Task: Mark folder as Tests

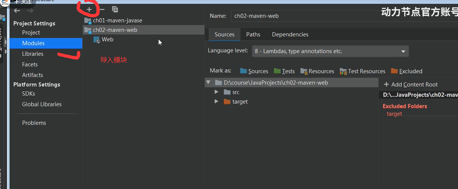Action: [284, 71]
